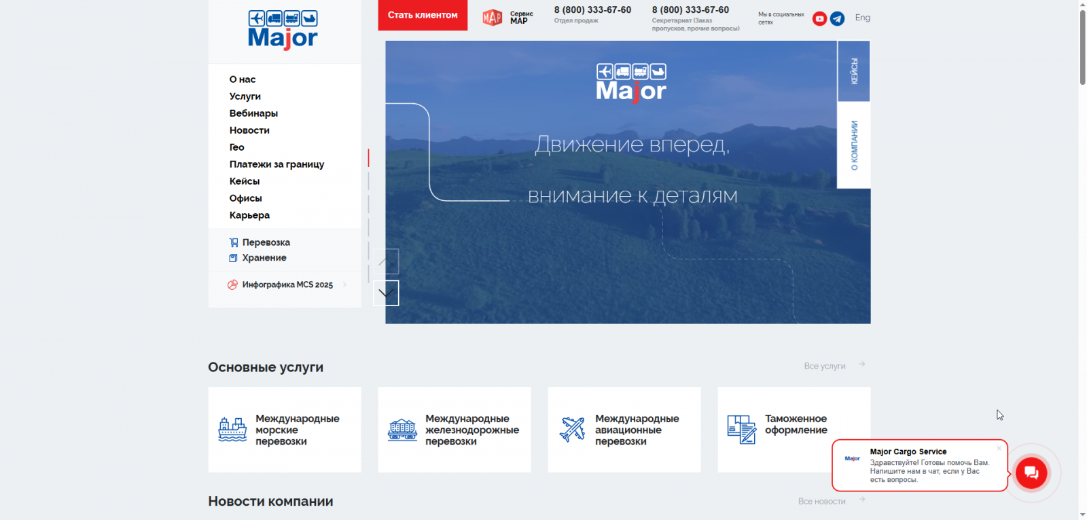
Task: Click the railway wagon icon for rail freight
Action: [x=402, y=430]
